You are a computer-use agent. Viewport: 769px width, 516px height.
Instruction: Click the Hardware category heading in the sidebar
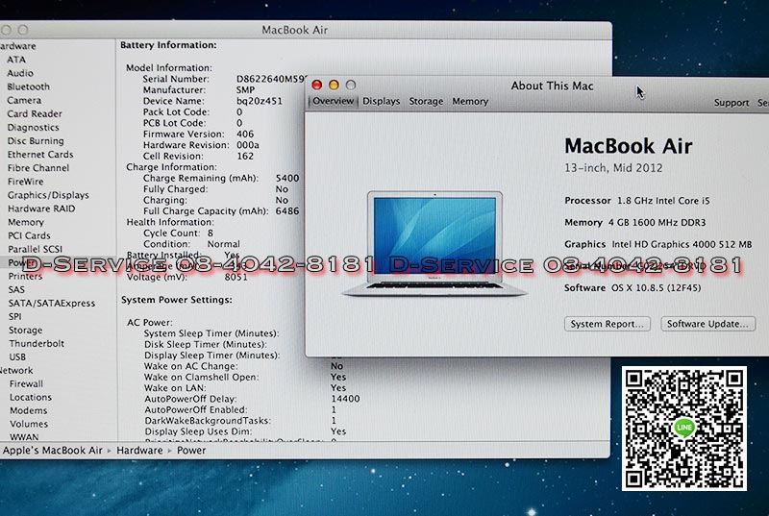point(17,46)
